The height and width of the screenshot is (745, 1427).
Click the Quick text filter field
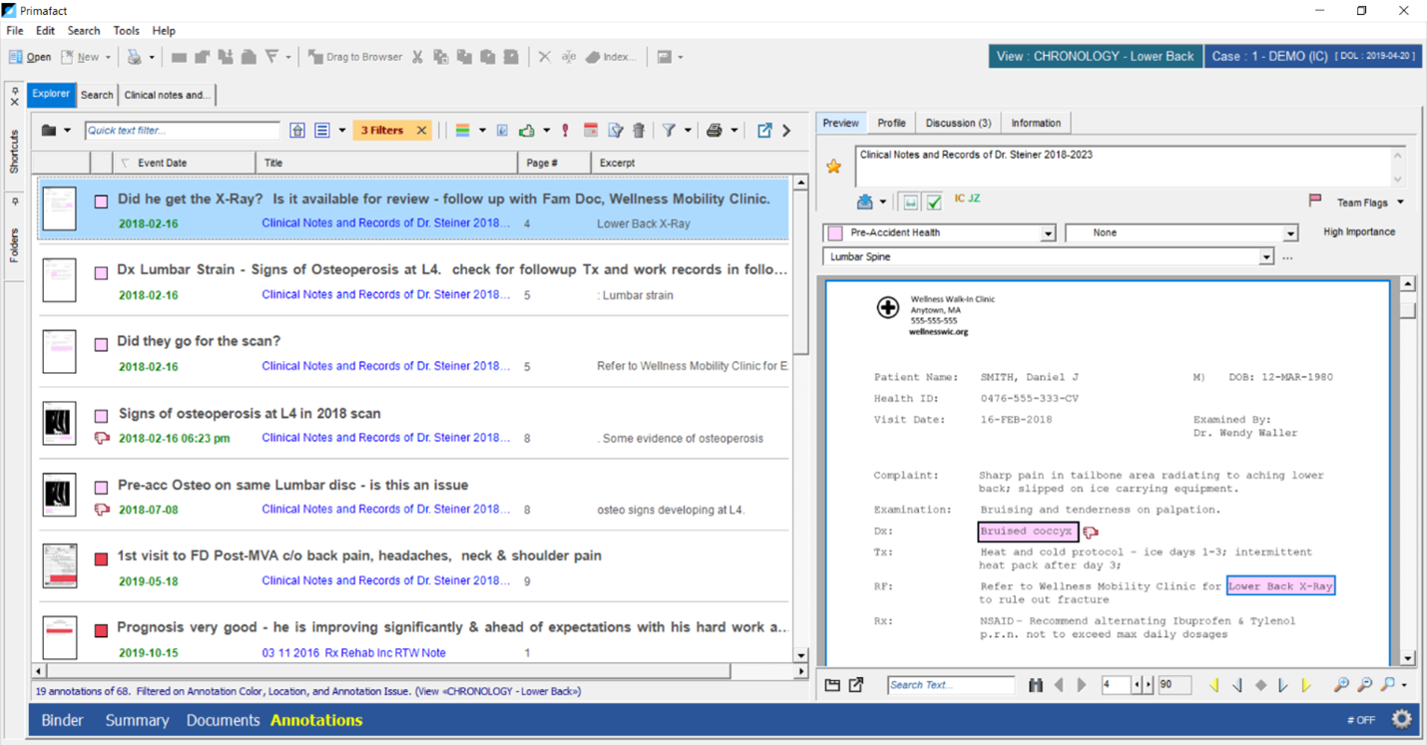click(182, 131)
